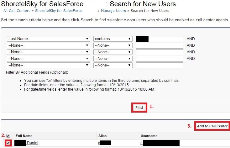Viewport: 230px width, 148px height.
Task: Open the second row field dropdown set to None
Action: [48, 45]
